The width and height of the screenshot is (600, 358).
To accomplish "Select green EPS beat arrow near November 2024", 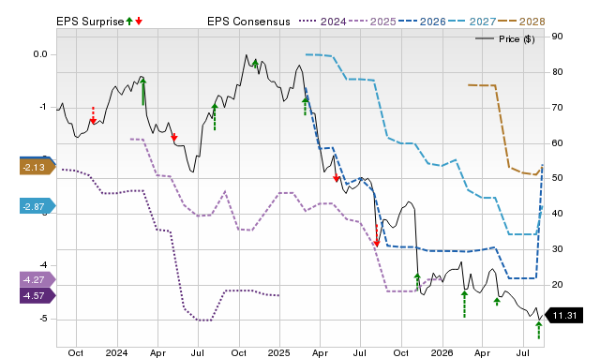I will (x=255, y=64).
